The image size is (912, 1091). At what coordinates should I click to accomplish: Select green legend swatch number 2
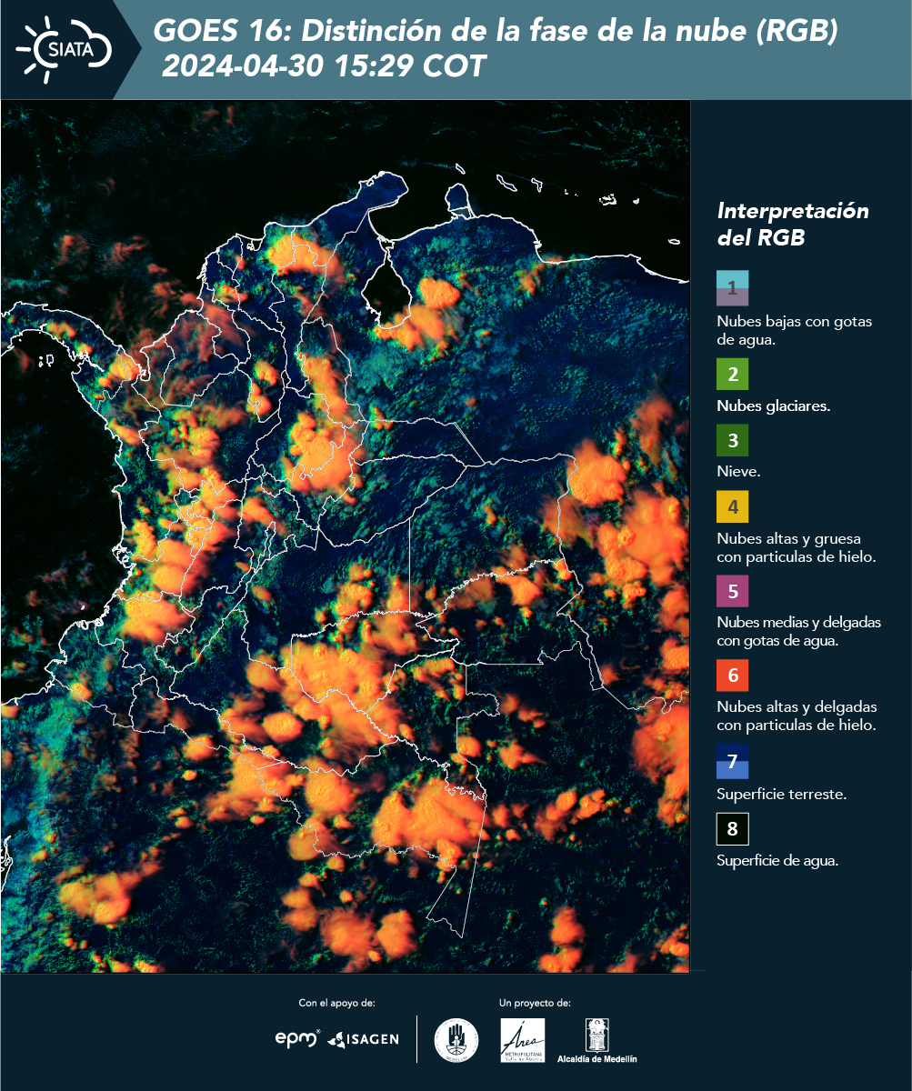pyautogui.click(x=732, y=374)
